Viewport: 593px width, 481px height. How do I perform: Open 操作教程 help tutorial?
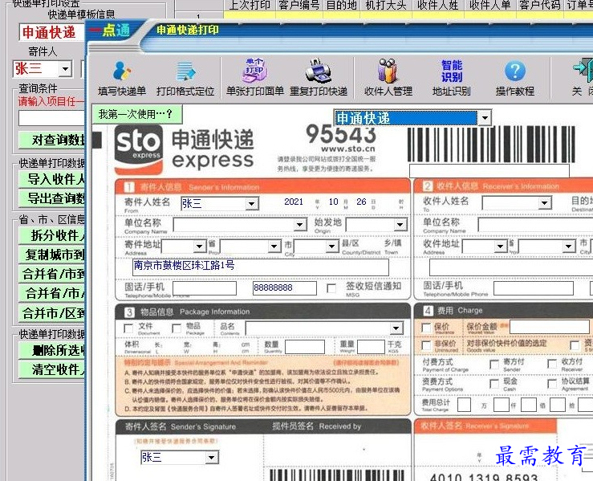pos(515,78)
